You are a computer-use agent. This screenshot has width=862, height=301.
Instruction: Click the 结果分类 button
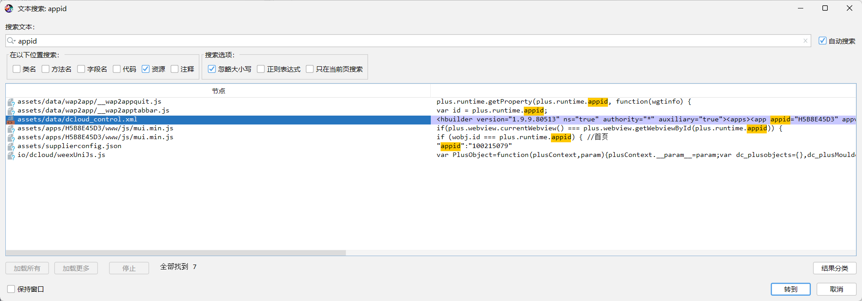point(834,268)
